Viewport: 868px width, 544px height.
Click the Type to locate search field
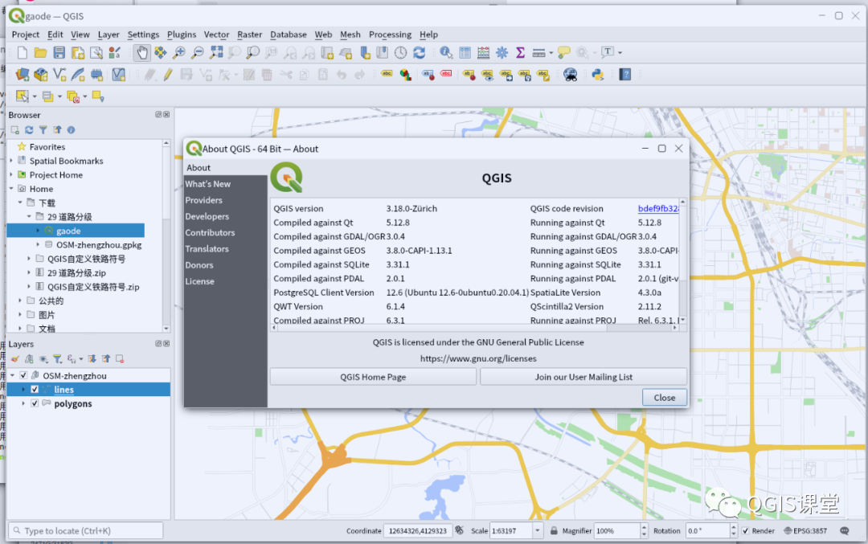(x=86, y=530)
